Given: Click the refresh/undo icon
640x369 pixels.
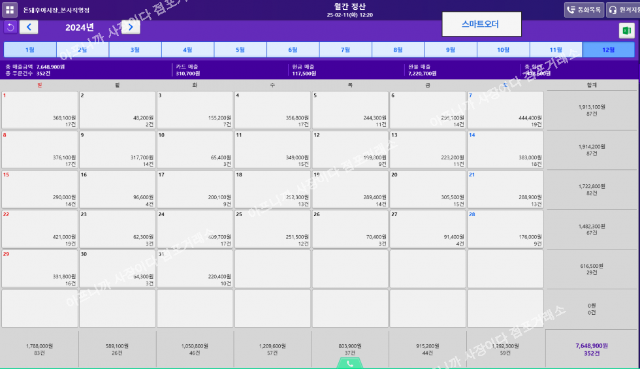Looking at the screenshot, I should click(10, 27).
